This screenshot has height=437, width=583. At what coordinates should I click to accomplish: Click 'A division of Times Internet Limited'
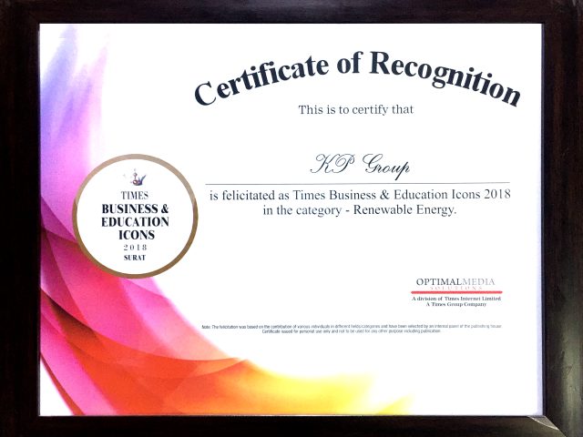tap(456, 299)
